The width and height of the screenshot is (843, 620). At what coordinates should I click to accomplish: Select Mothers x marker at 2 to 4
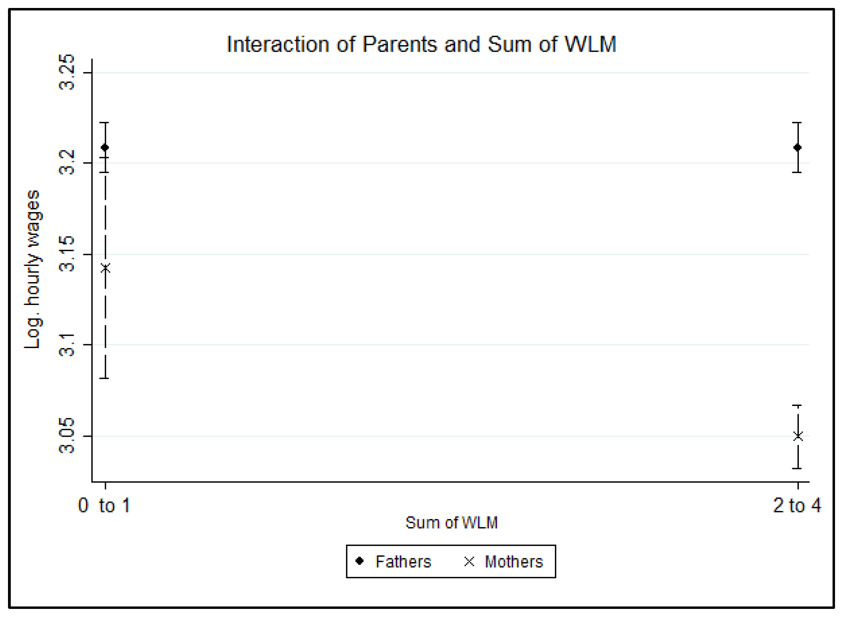pyautogui.click(x=798, y=436)
